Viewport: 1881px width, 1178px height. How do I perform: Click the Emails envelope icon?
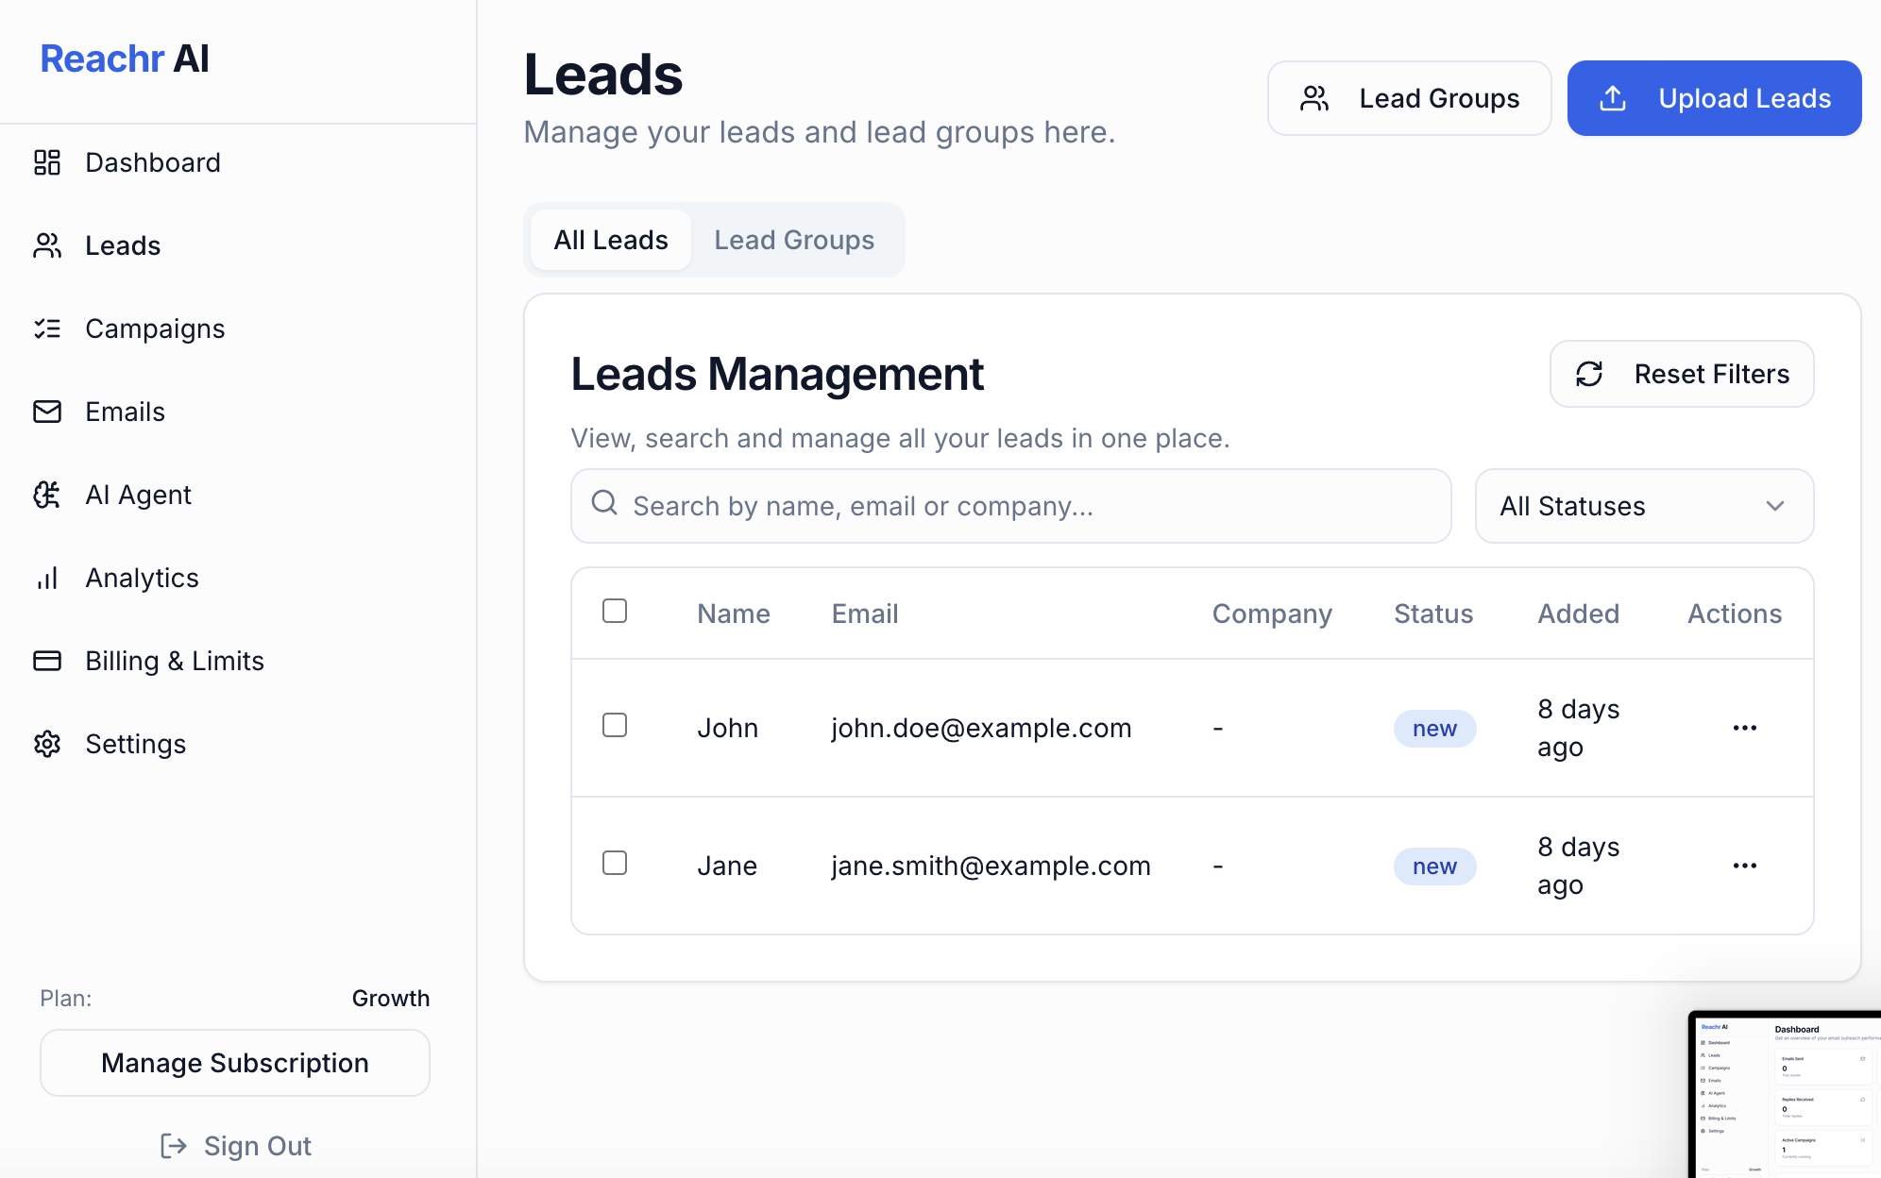pyautogui.click(x=47, y=412)
